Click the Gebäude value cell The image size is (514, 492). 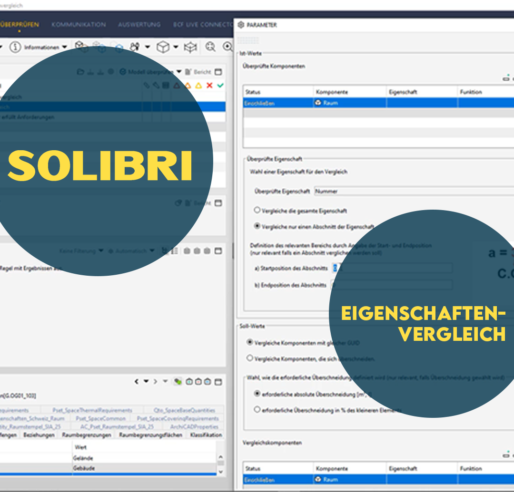[x=144, y=468]
